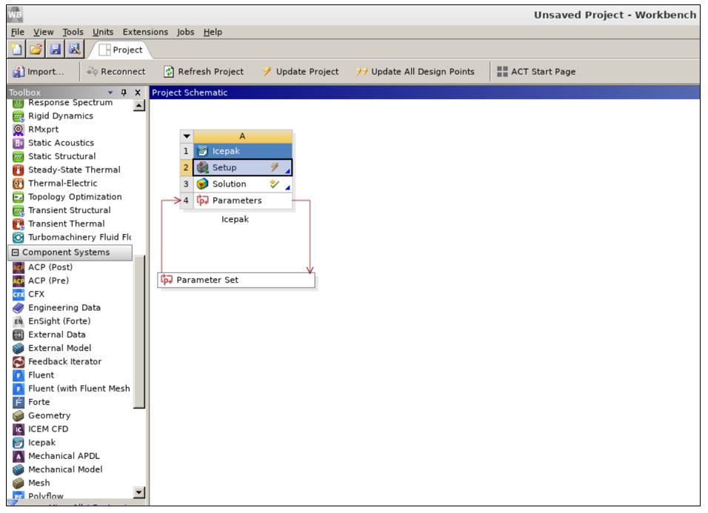The image size is (708, 513).
Task: Click the Save project disk icon
Action: coord(55,49)
